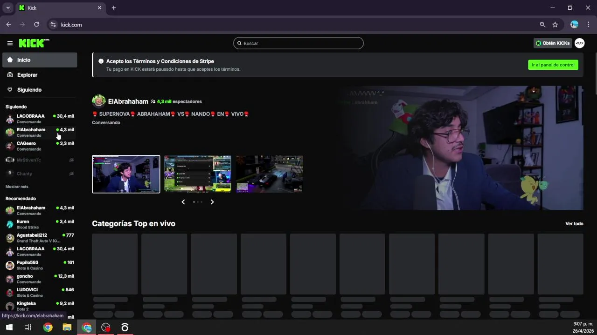Open Kingteka recommended channel
Image resolution: width=597 pixels, height=335 pixels.
pyautogui.click(x=40, y=306)
